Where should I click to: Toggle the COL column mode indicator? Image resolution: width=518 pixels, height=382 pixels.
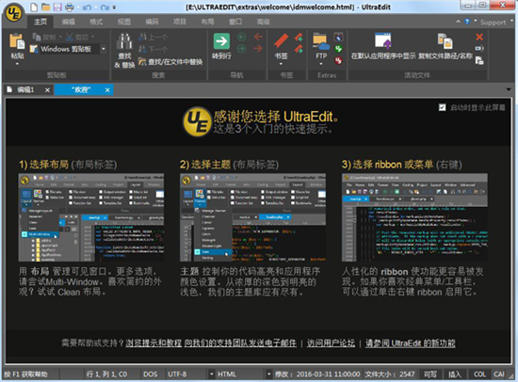479,374
